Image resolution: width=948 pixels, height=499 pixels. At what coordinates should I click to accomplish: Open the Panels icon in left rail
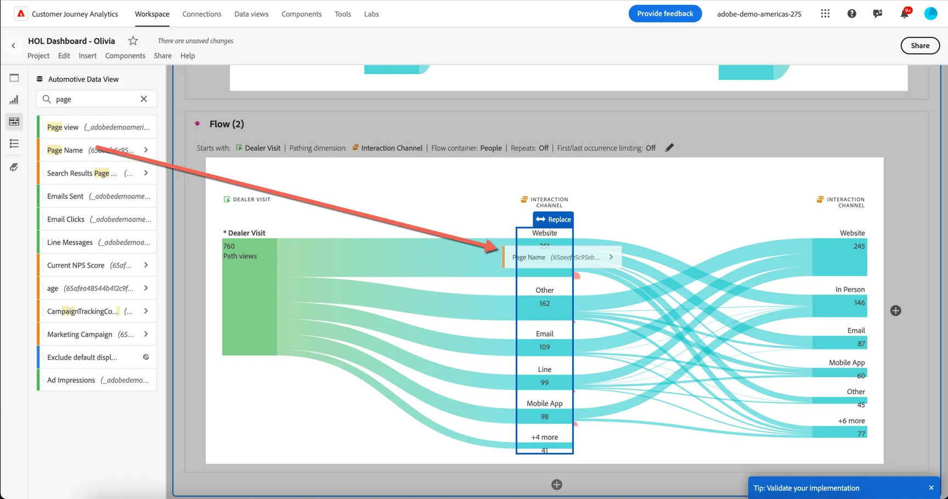14,78
